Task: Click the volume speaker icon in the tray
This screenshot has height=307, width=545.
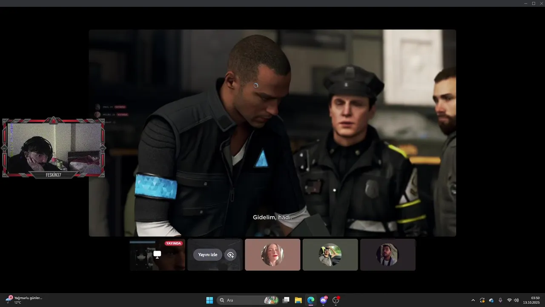Action: tap(516, 300)
